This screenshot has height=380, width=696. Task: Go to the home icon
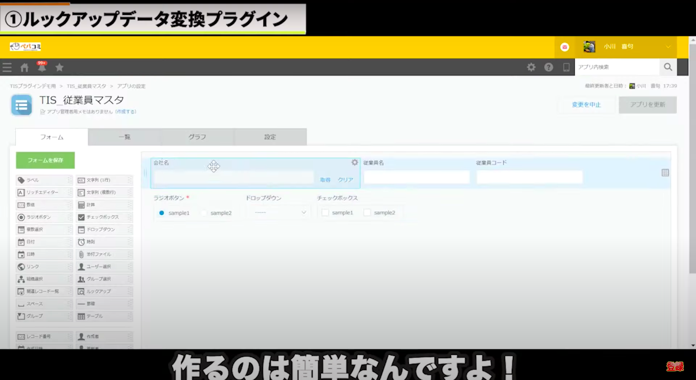(25, 68)
